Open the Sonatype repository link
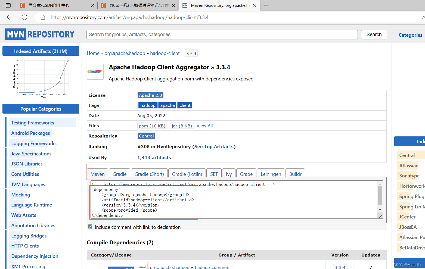425x269 pixels. click(409, 176)
